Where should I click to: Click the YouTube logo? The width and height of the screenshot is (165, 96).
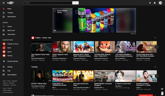tap(11, 3)
